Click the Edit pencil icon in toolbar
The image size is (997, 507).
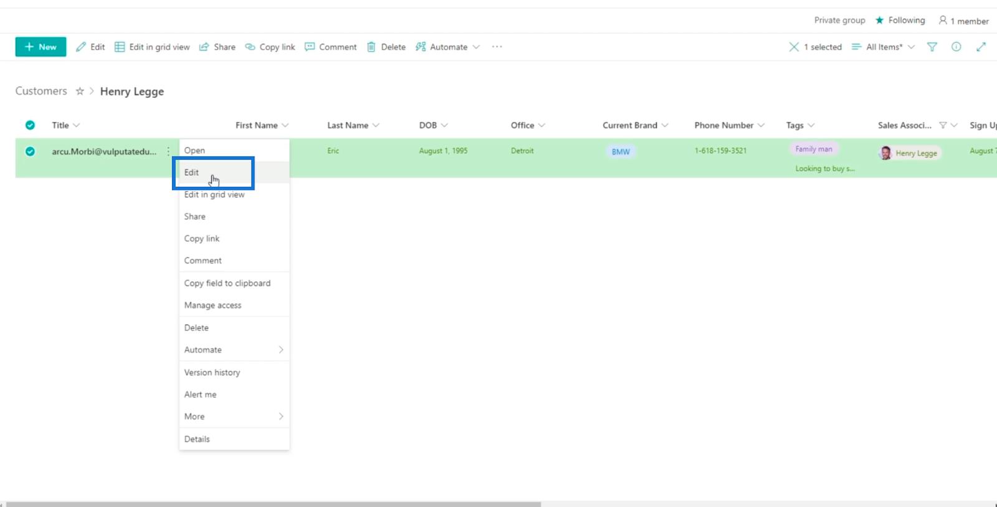81,47
